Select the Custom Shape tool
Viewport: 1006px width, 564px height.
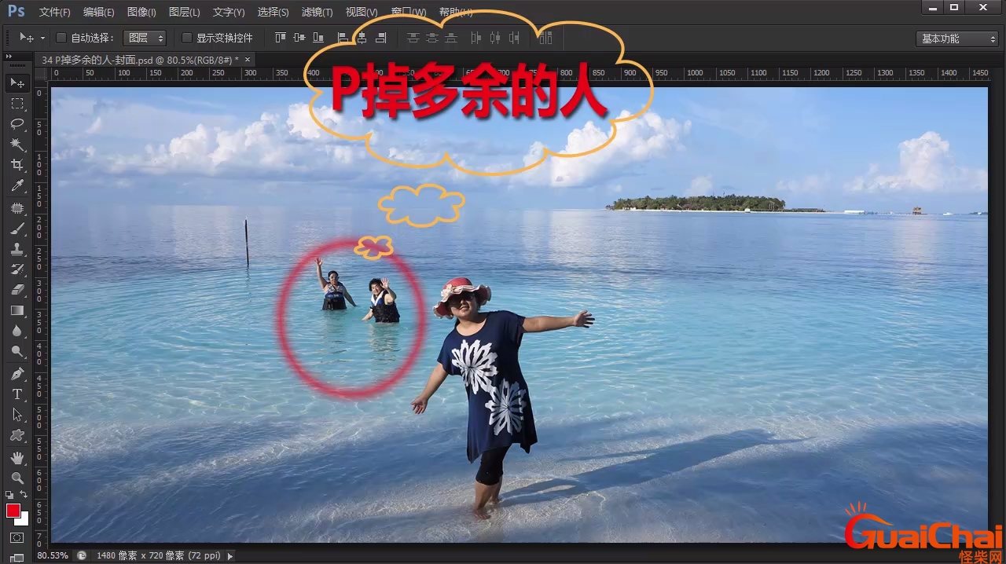17,435
